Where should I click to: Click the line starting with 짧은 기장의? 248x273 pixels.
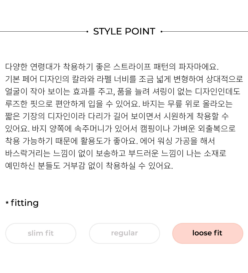tap(117, 116)
